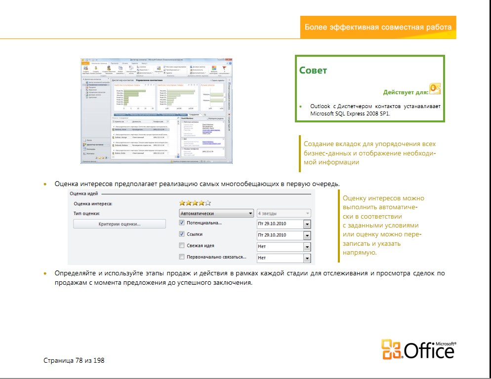Click the 'Оценка интереса:' label

click(93, 204)
